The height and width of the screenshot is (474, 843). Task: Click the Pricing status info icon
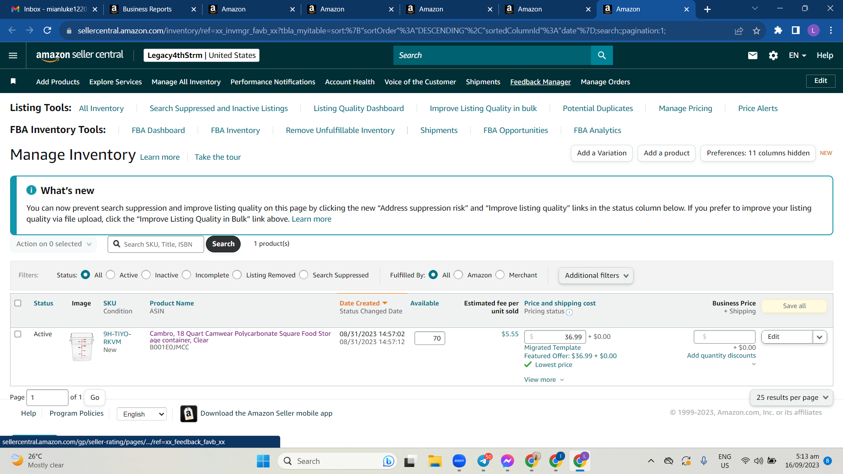pos(569,312)
